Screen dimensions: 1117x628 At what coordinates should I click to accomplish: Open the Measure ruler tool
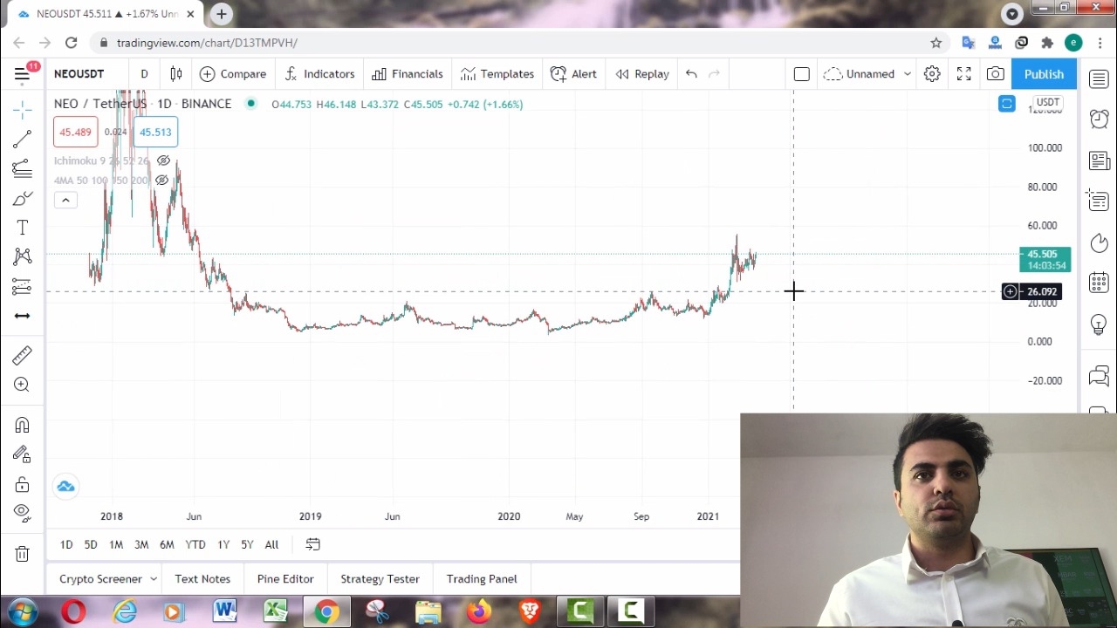click(23, 355)
